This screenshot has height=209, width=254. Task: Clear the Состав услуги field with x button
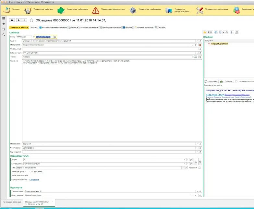(187, 164)
